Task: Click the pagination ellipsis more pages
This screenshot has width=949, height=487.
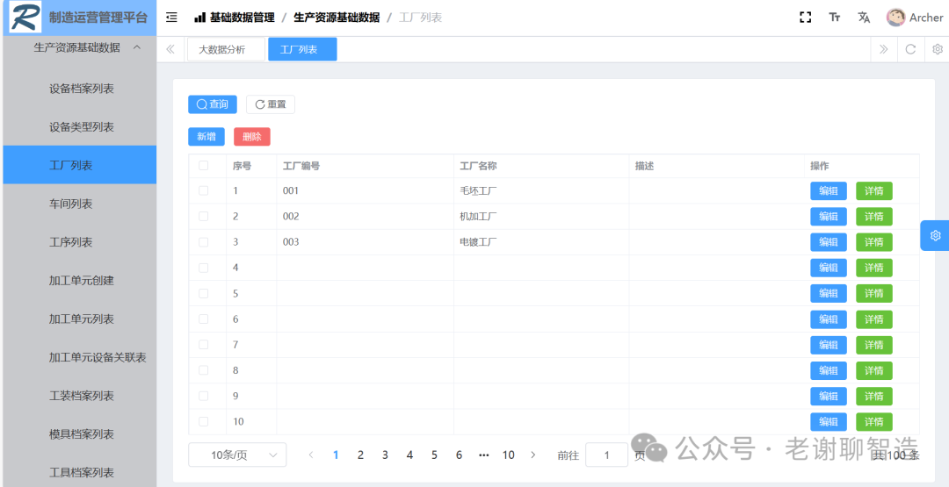Action: (x=483, y=455)
